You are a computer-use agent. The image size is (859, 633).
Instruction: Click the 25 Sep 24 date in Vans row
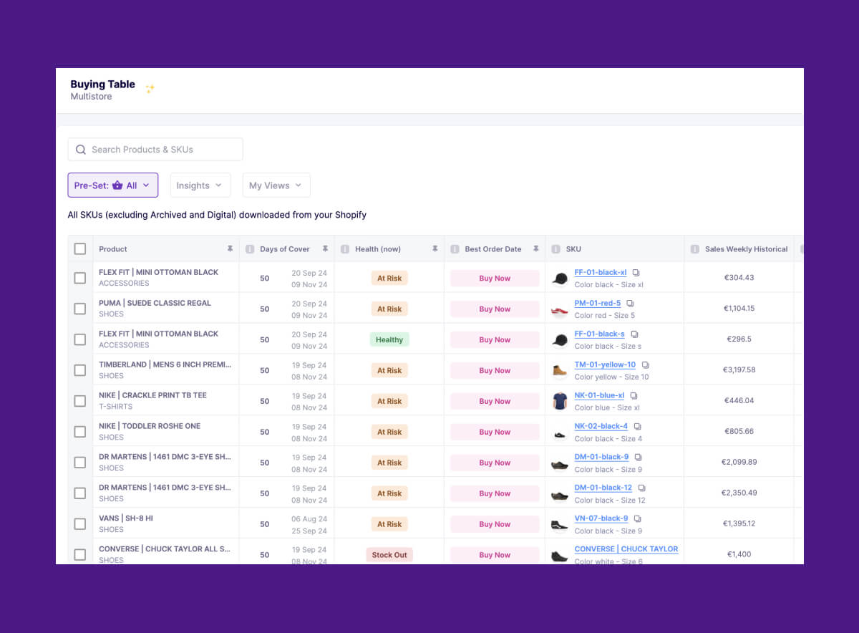coord(309,531)
